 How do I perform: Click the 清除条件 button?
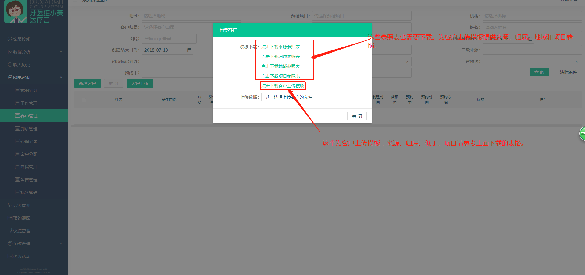(568, 72)
